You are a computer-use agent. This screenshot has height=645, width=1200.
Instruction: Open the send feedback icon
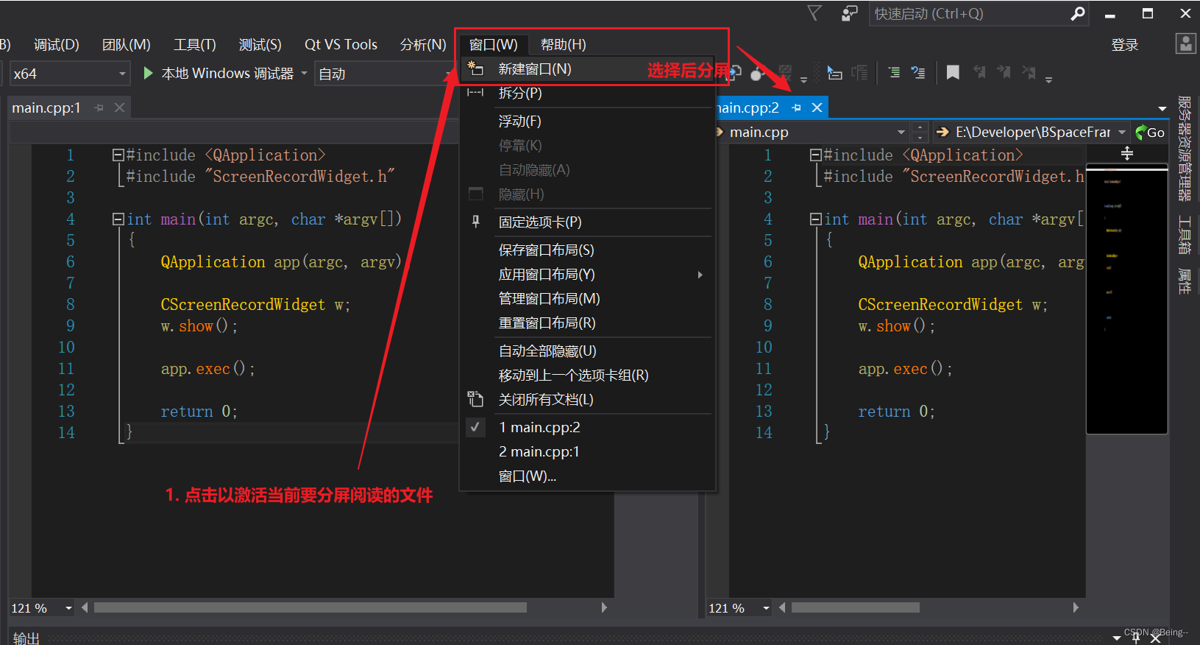tap(850, 13)
